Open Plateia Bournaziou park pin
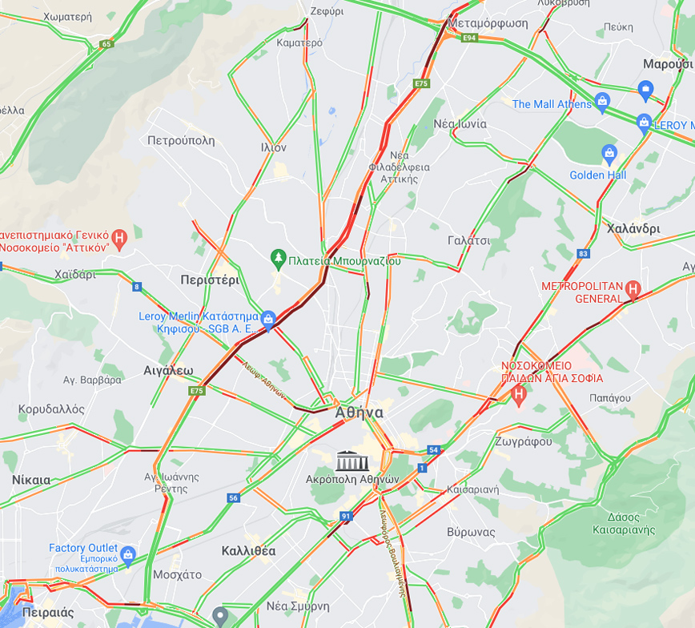This screenshot has height=628, width=695. click(278, 260)
